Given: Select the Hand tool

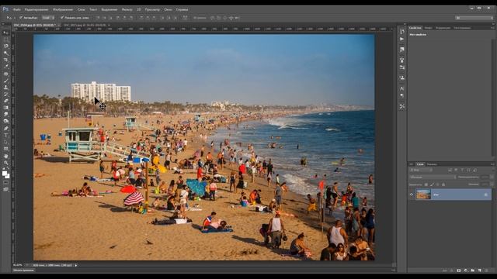Looking at the screenshot, I should click(5, 156).
